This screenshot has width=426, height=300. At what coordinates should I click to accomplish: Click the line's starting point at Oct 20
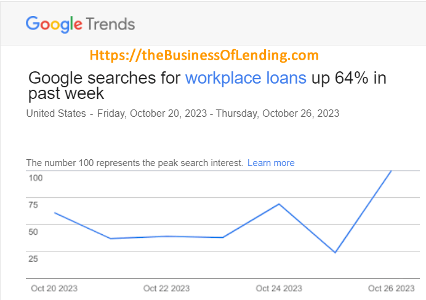pos(55,213)
